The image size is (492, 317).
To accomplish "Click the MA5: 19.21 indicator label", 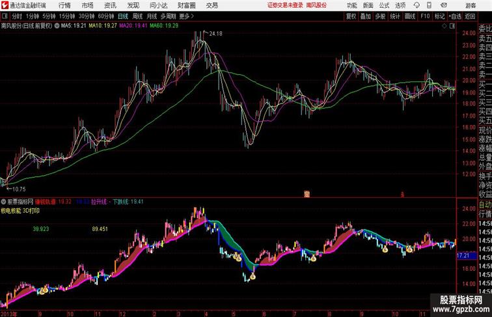I will 74,26.
